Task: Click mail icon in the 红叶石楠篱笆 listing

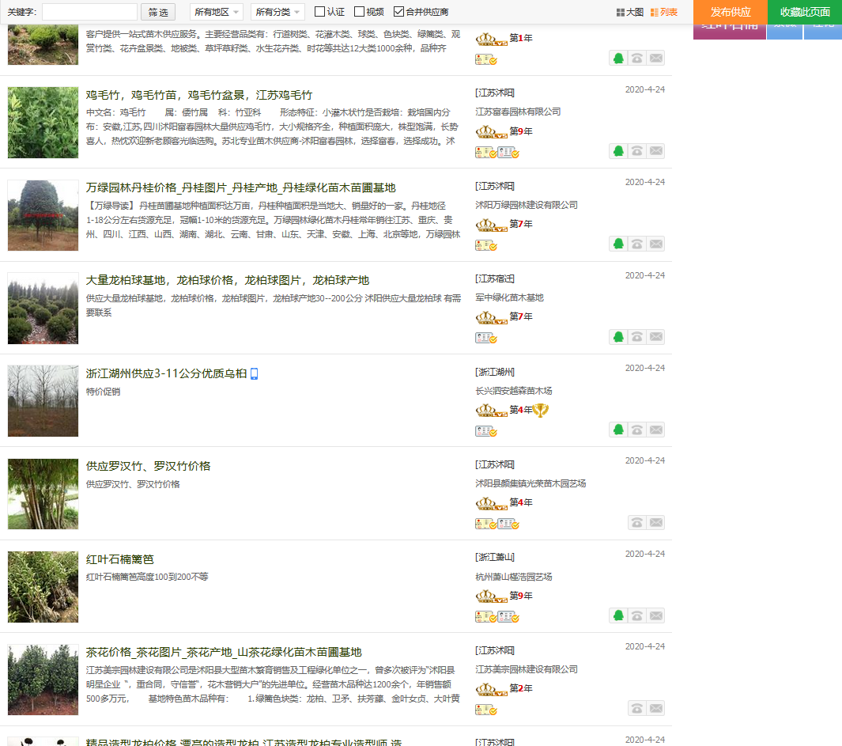Action: 655,615
